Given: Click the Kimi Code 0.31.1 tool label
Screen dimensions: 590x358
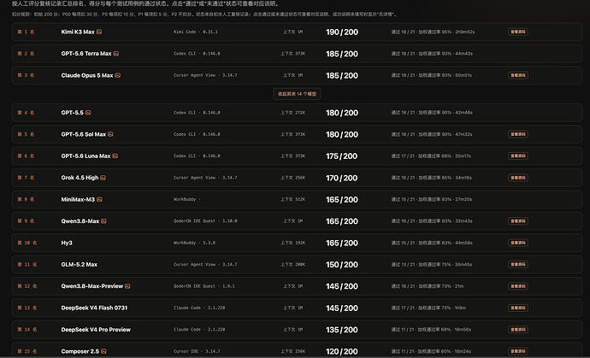Looking at the screenshot, I should pyautogui.click(x=195, y=32).
